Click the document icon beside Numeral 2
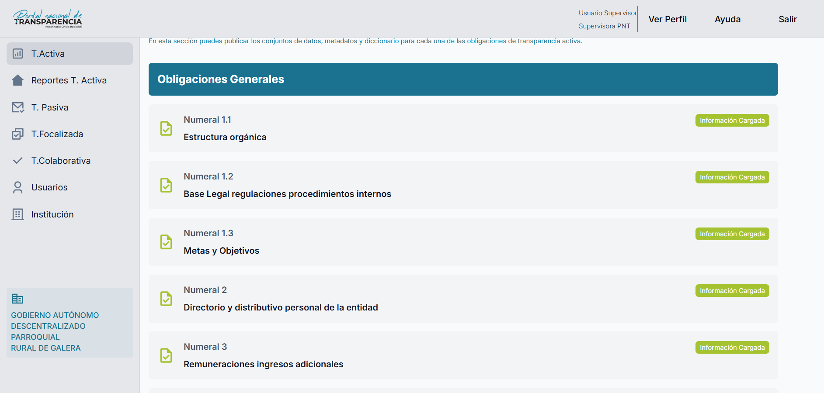 [166, 299]
